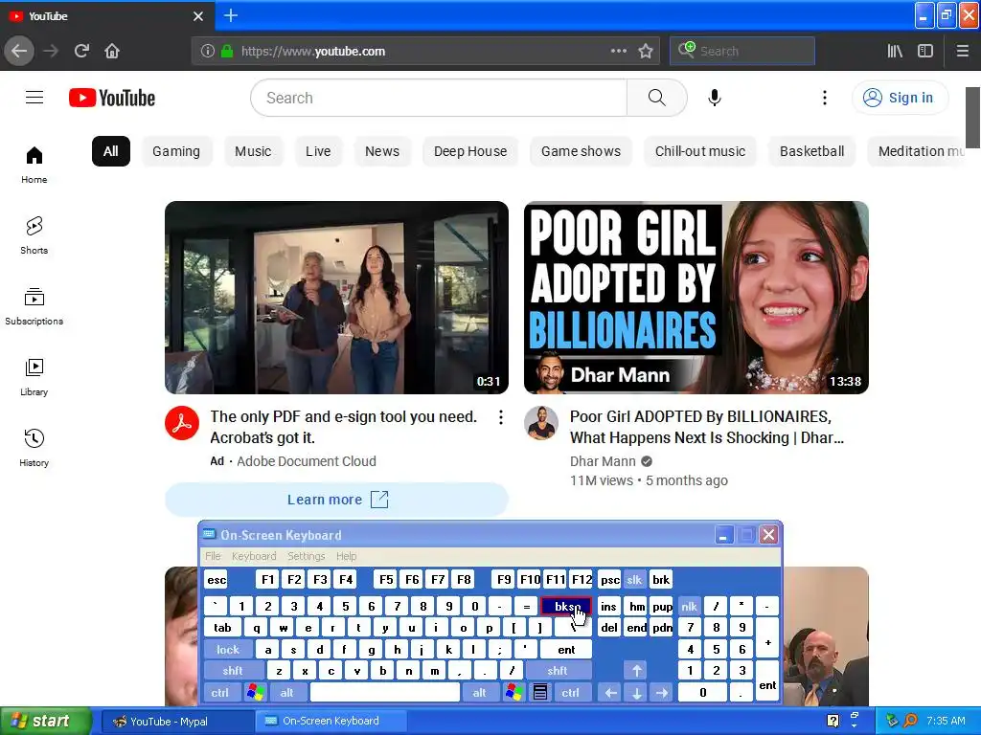Open a new browser tab with plus
The width and height of the screenshot is (981, 735).
click(231, 15)
